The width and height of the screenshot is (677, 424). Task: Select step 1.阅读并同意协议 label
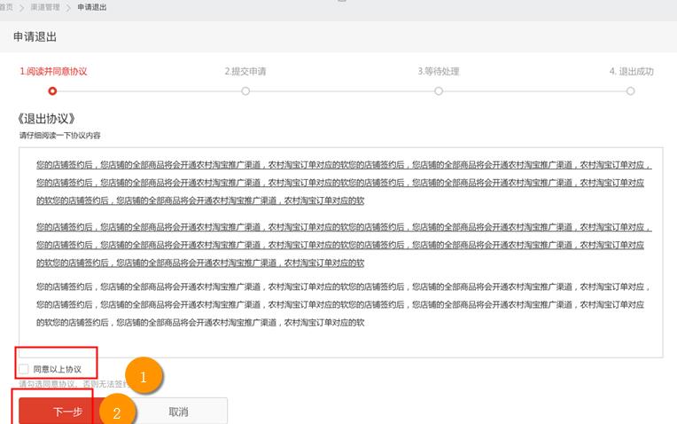pyautogui.click(x=53, y=71)
